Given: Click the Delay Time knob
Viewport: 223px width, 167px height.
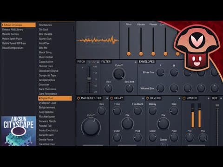Looking at the screenshot, I should pyautogui.click(x=117, y=110).
